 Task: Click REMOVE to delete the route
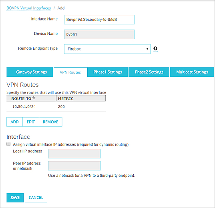tap(50, 122)
